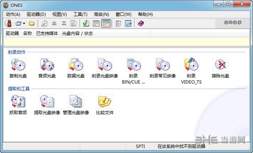Screen dimensions: 253x153
Task: Toggle the orange split-panel view icon
Action: [96, 24]
